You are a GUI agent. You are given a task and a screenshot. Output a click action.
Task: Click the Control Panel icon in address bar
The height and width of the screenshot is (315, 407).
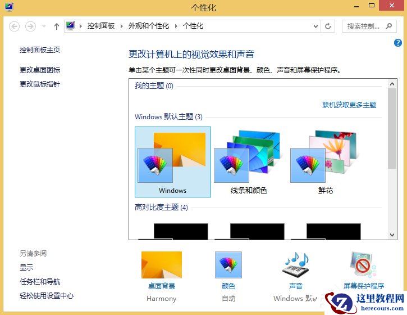tap(70, 26)
